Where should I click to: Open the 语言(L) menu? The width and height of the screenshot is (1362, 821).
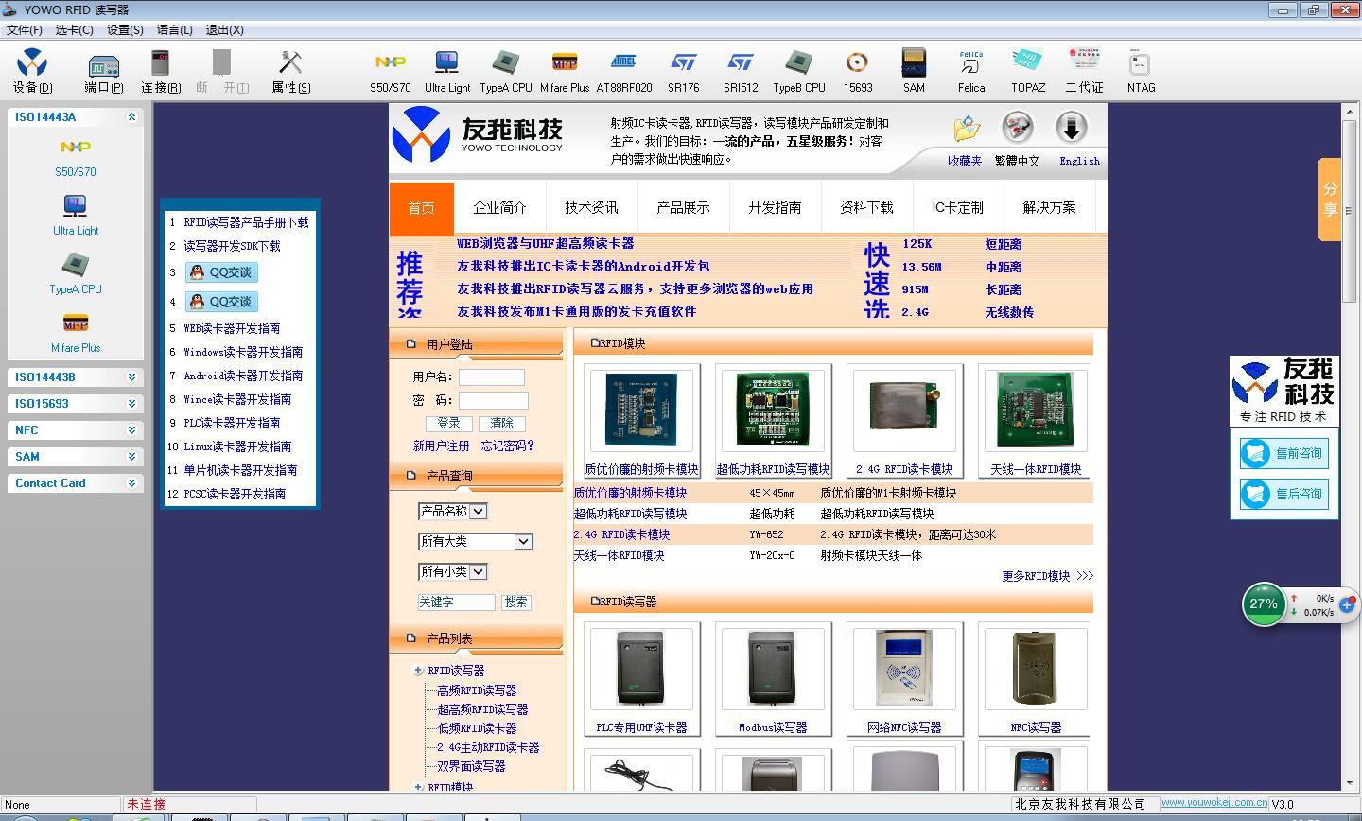[175, 30]
